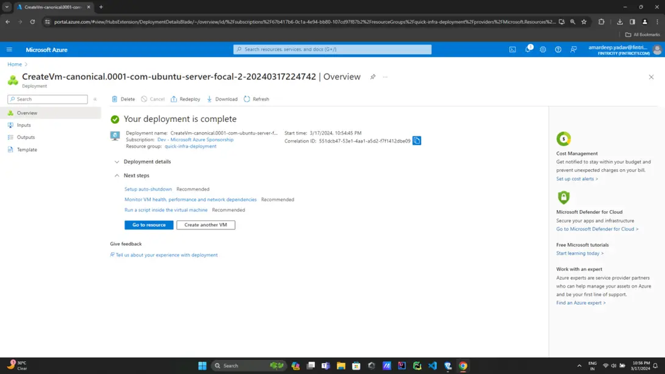Open the Windows Start menu
The image size is (665, 374).
[203, 366]
